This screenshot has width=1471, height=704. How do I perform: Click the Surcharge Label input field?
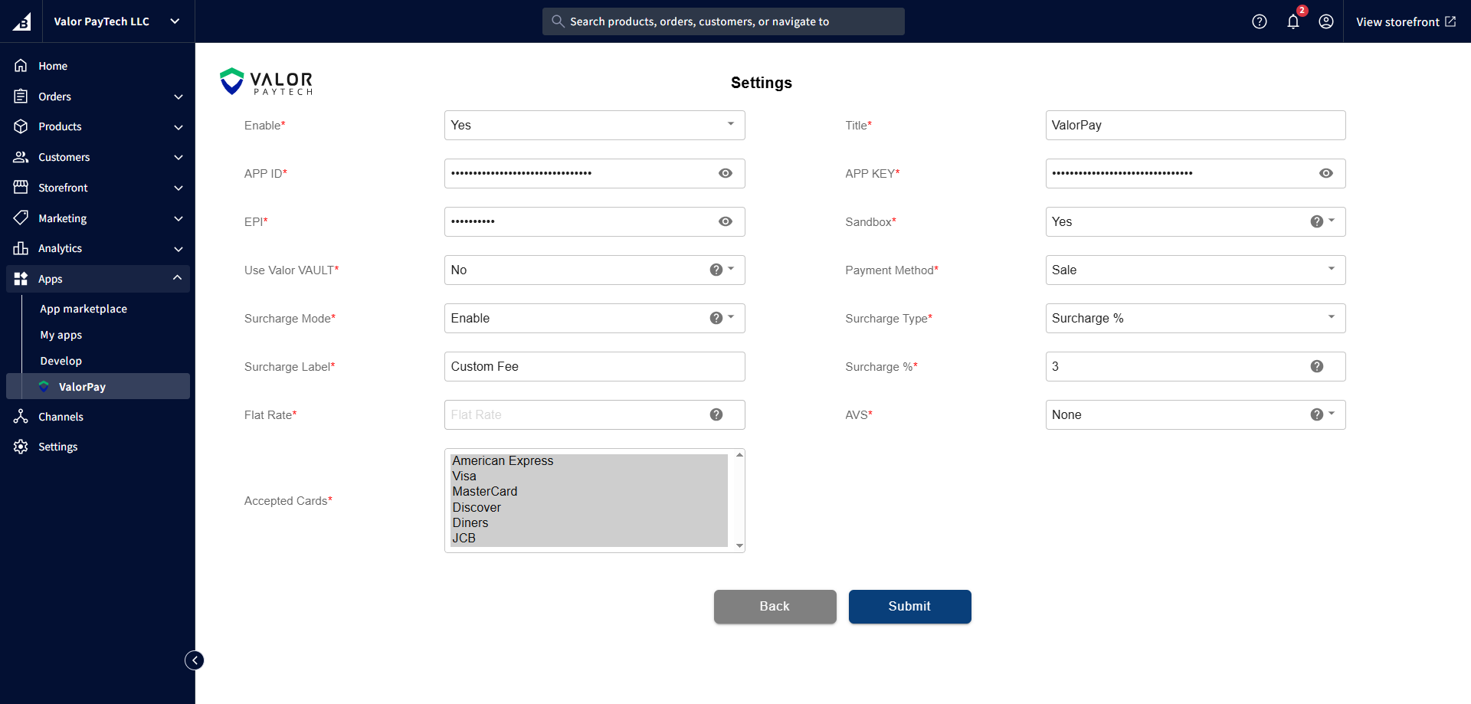595,366
